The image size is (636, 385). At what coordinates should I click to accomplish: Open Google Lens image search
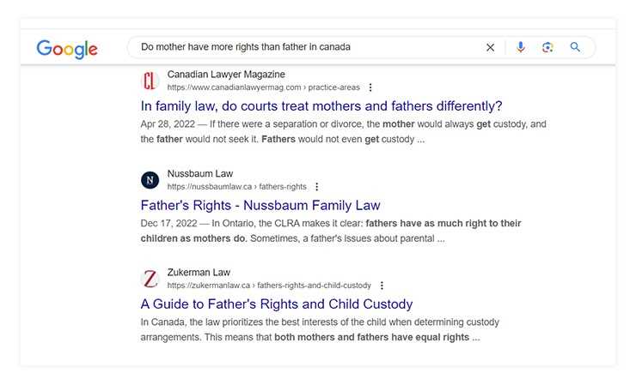coord(547,48)
